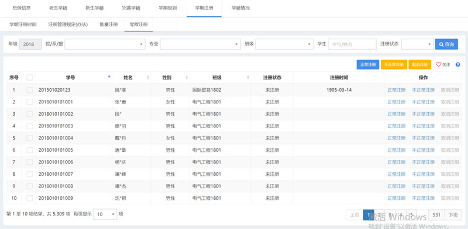Click the name 姚*寒
This screenshot has width=468, height=229.
point(121,90)
